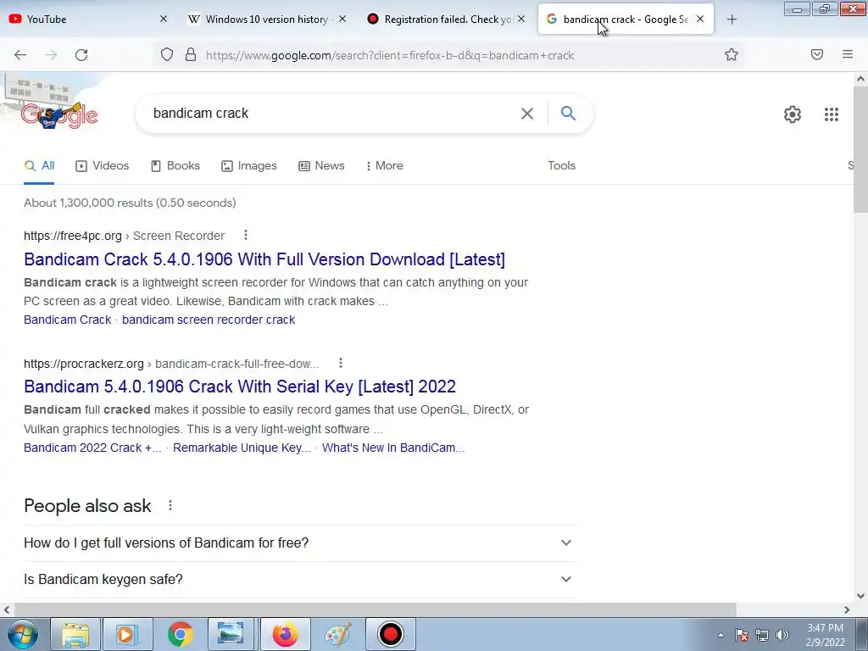This screenshot has height=651, width=868.
Task: Click the taskbar clock showing 3:47 PM
Action: click(826, 635)
